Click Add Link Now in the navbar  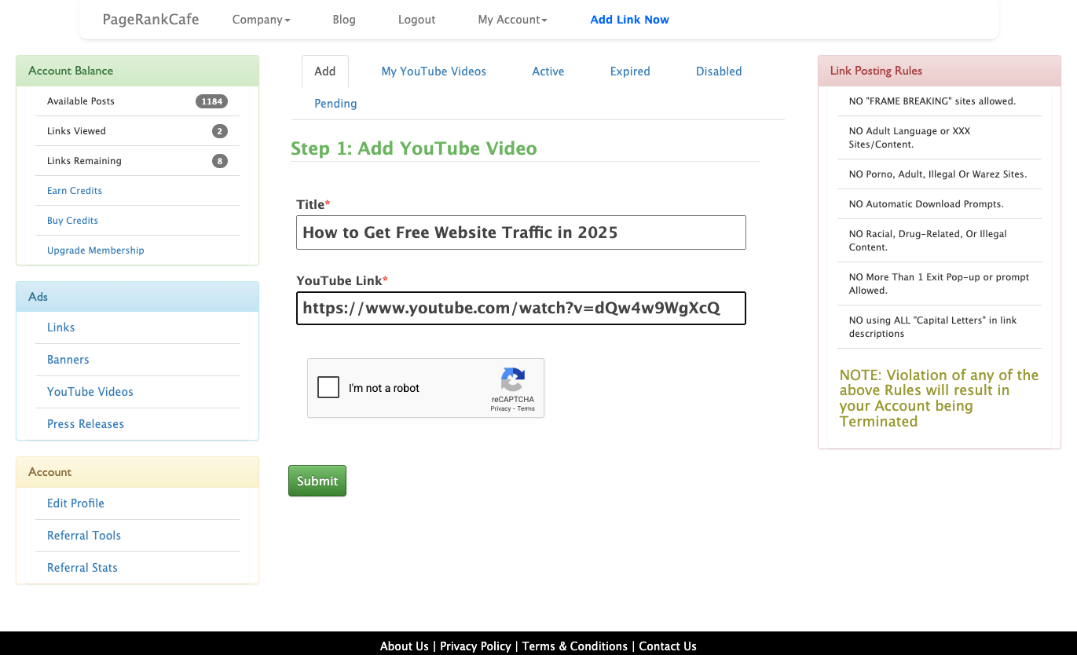point(629,19)
